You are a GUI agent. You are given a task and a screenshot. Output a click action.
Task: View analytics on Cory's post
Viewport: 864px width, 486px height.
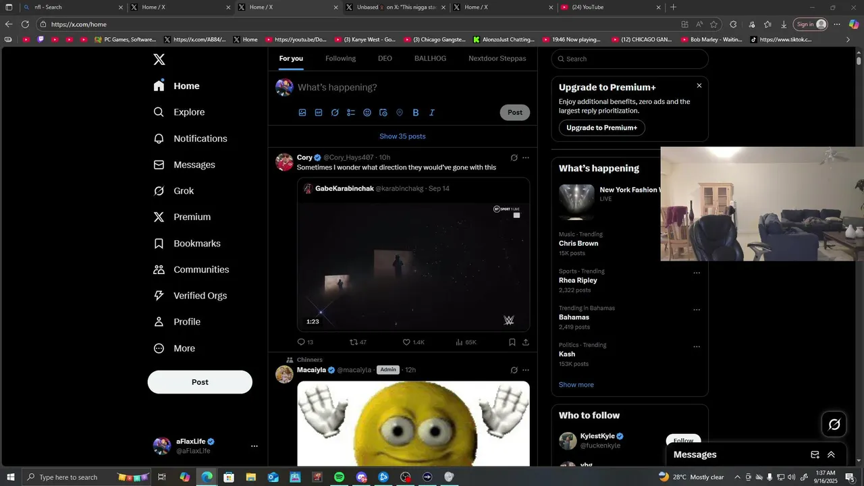(466, 342)
